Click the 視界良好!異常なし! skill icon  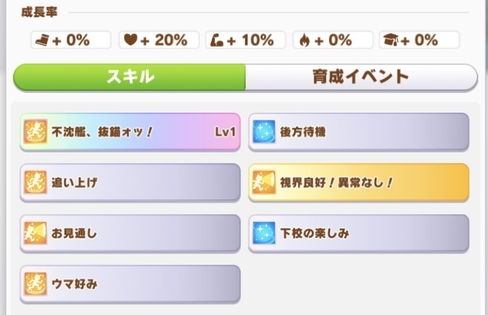coord(263,183)
